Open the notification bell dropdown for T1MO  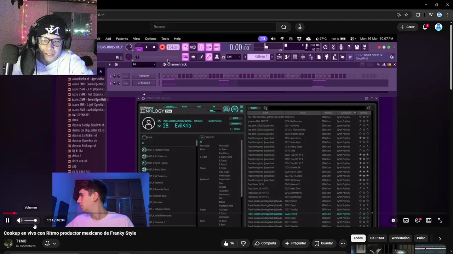coord(51,243)
